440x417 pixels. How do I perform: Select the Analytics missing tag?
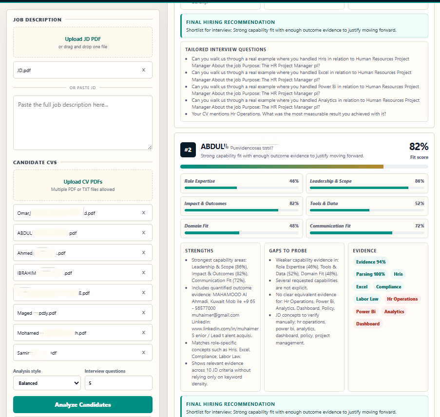coord(394,311)
